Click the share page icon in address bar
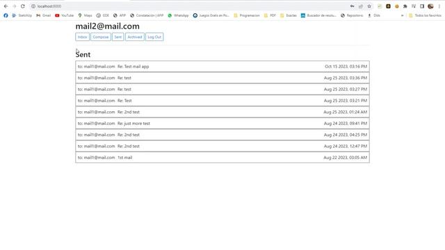 click(x=361, y=6)
